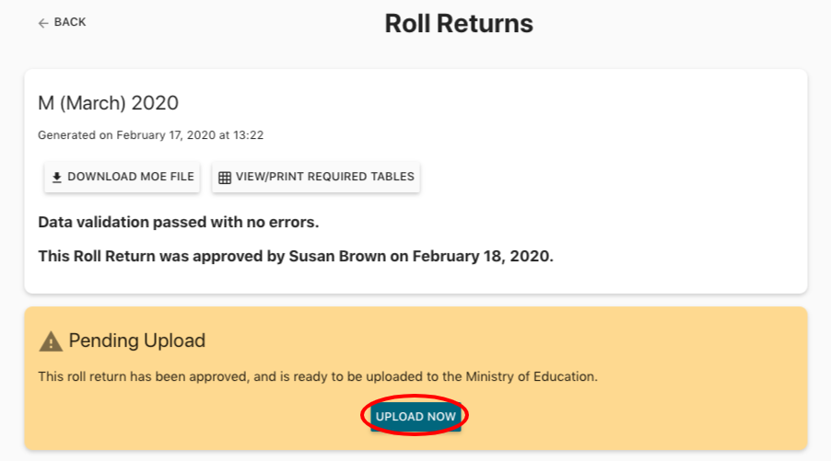Click 'This Roll Return was approved by' text
Image resolution: width=831 pixels, height=461 pixels.
(x=158, y=256)
